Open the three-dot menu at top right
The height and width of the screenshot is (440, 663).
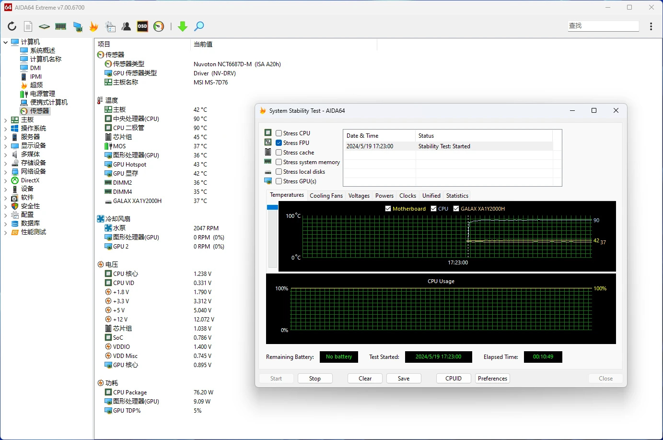click(651, 26)
